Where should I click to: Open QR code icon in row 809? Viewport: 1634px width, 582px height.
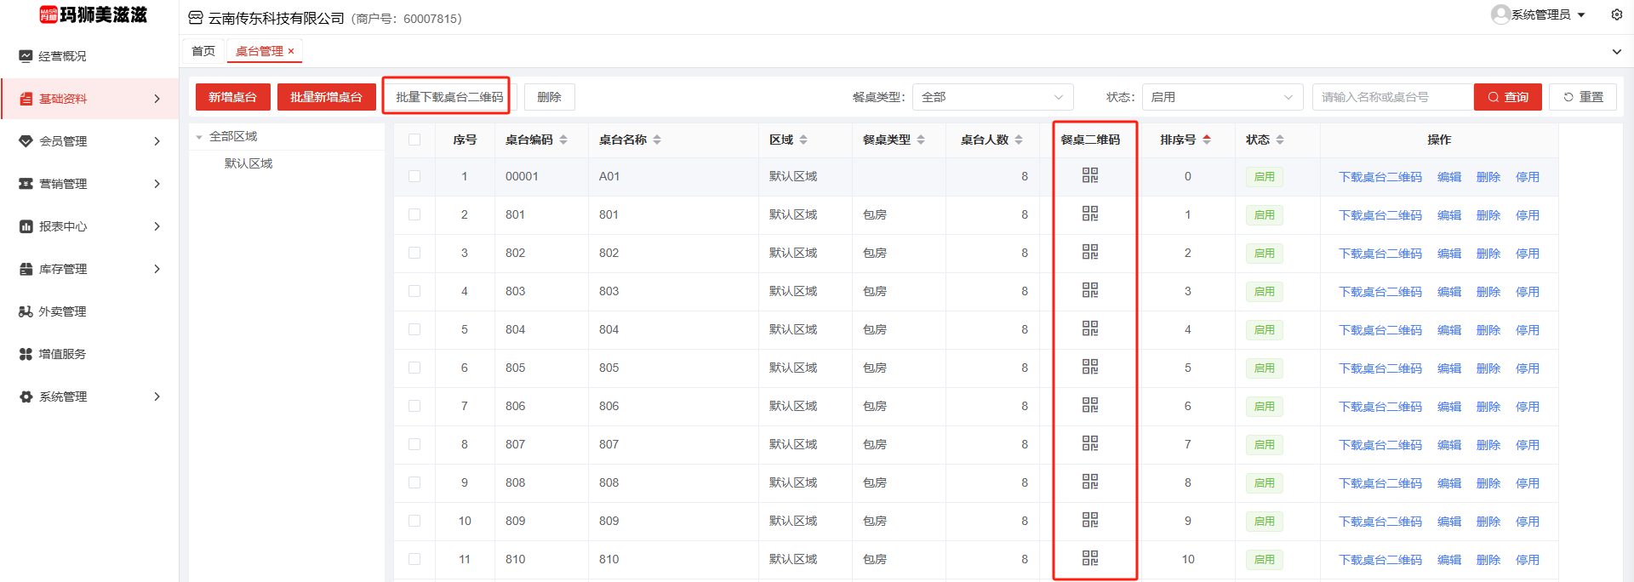(x=1090, y=520)
